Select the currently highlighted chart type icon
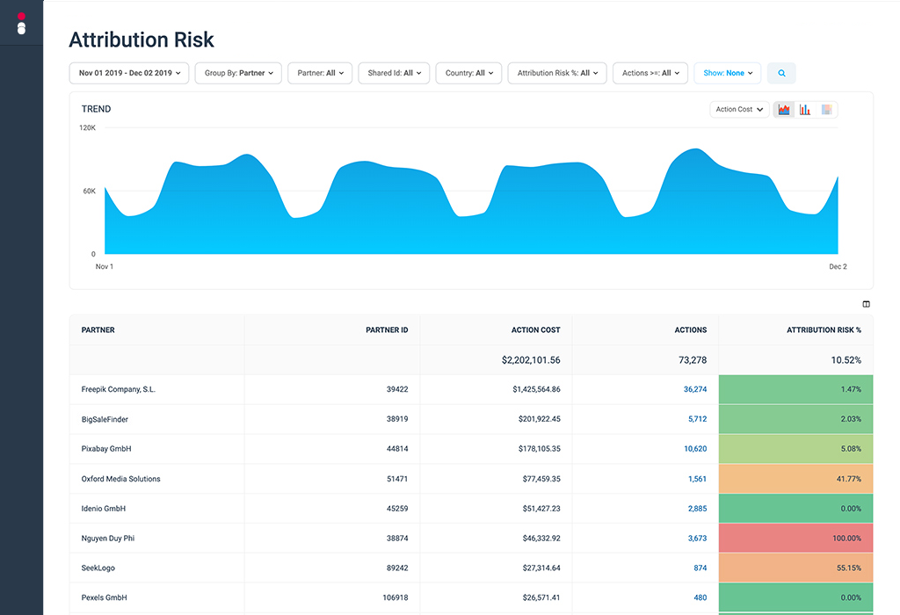The height and width of the screenshot is (615, 900). click(x=784, y=108)
